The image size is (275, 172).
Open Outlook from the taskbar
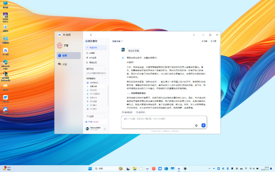click(x=166, y=169)
